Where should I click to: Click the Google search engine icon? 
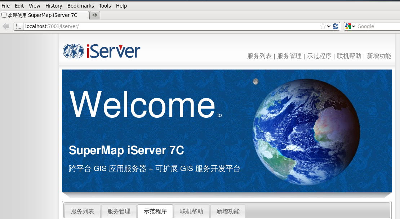click(348, 26)
